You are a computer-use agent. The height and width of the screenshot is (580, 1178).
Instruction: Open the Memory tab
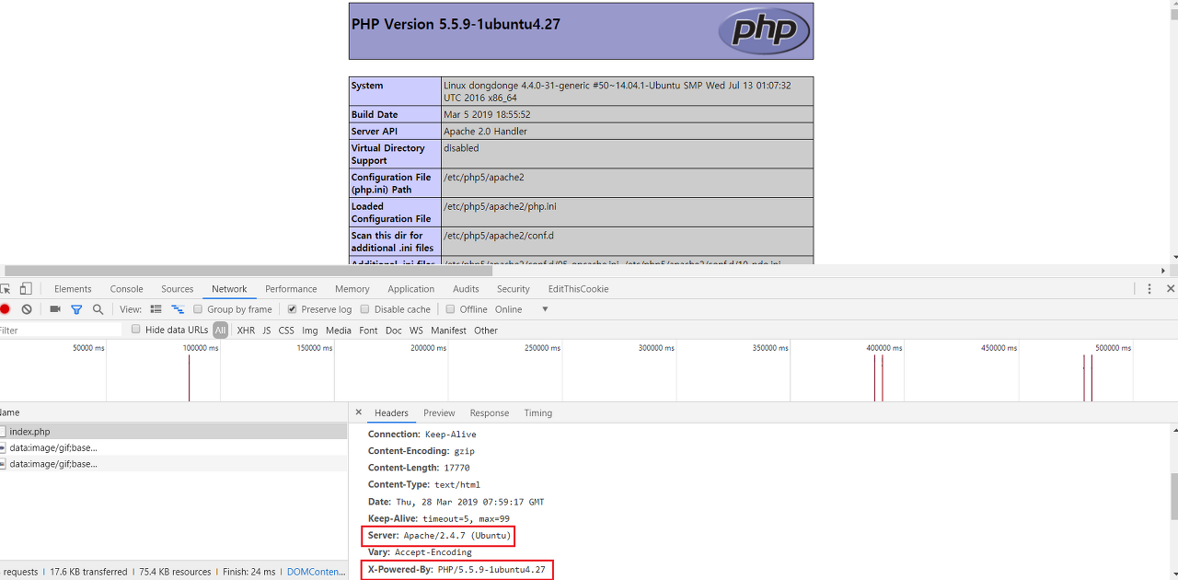pyautogui.click(x=352, y=289)
